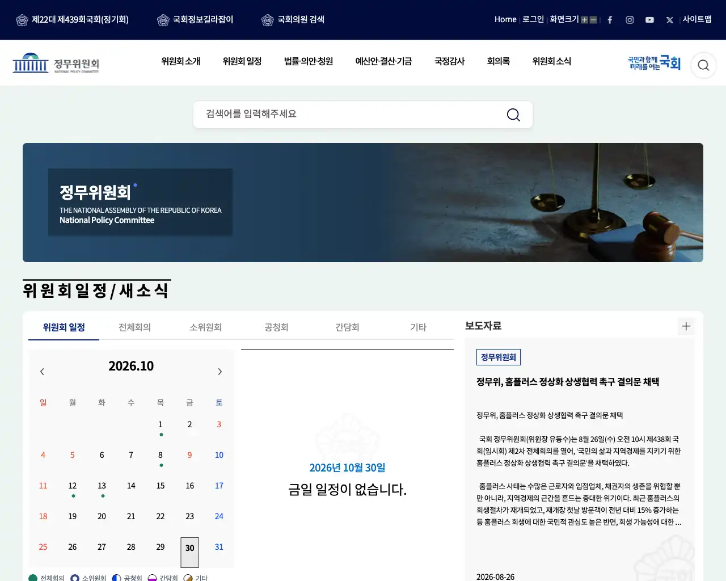Select the 기타 tab
Screen dimensions: 726x581
pyautogui.click(x=419, y=327)
